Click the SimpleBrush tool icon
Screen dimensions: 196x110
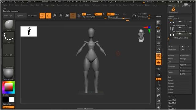[173, 10]
